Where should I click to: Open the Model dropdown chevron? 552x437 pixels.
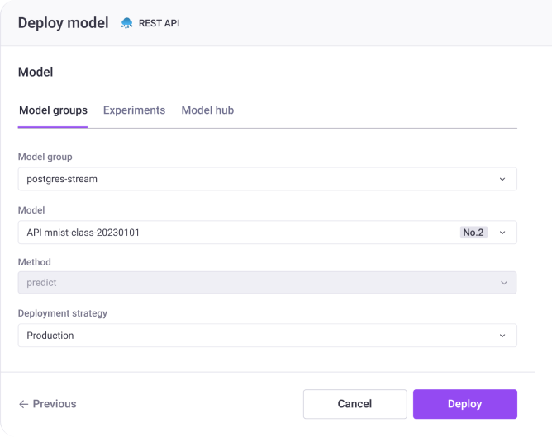click(502, 233)
